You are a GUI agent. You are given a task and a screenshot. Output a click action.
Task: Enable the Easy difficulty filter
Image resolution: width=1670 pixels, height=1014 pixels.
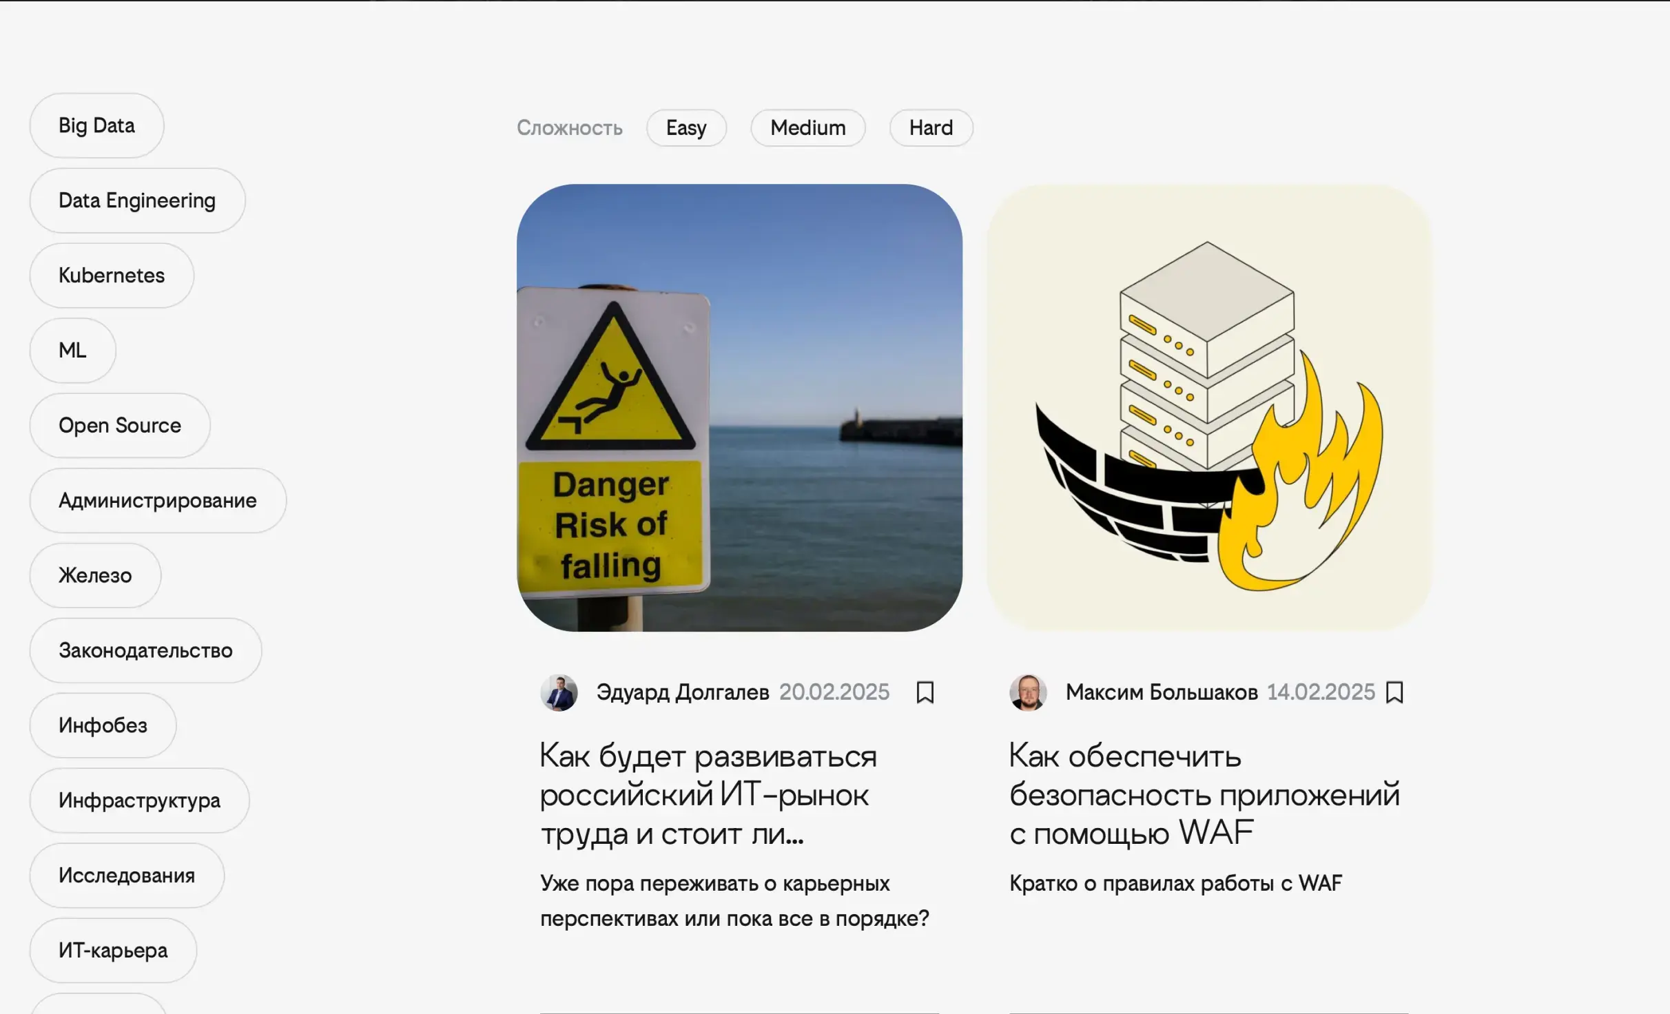coord(685,127)
